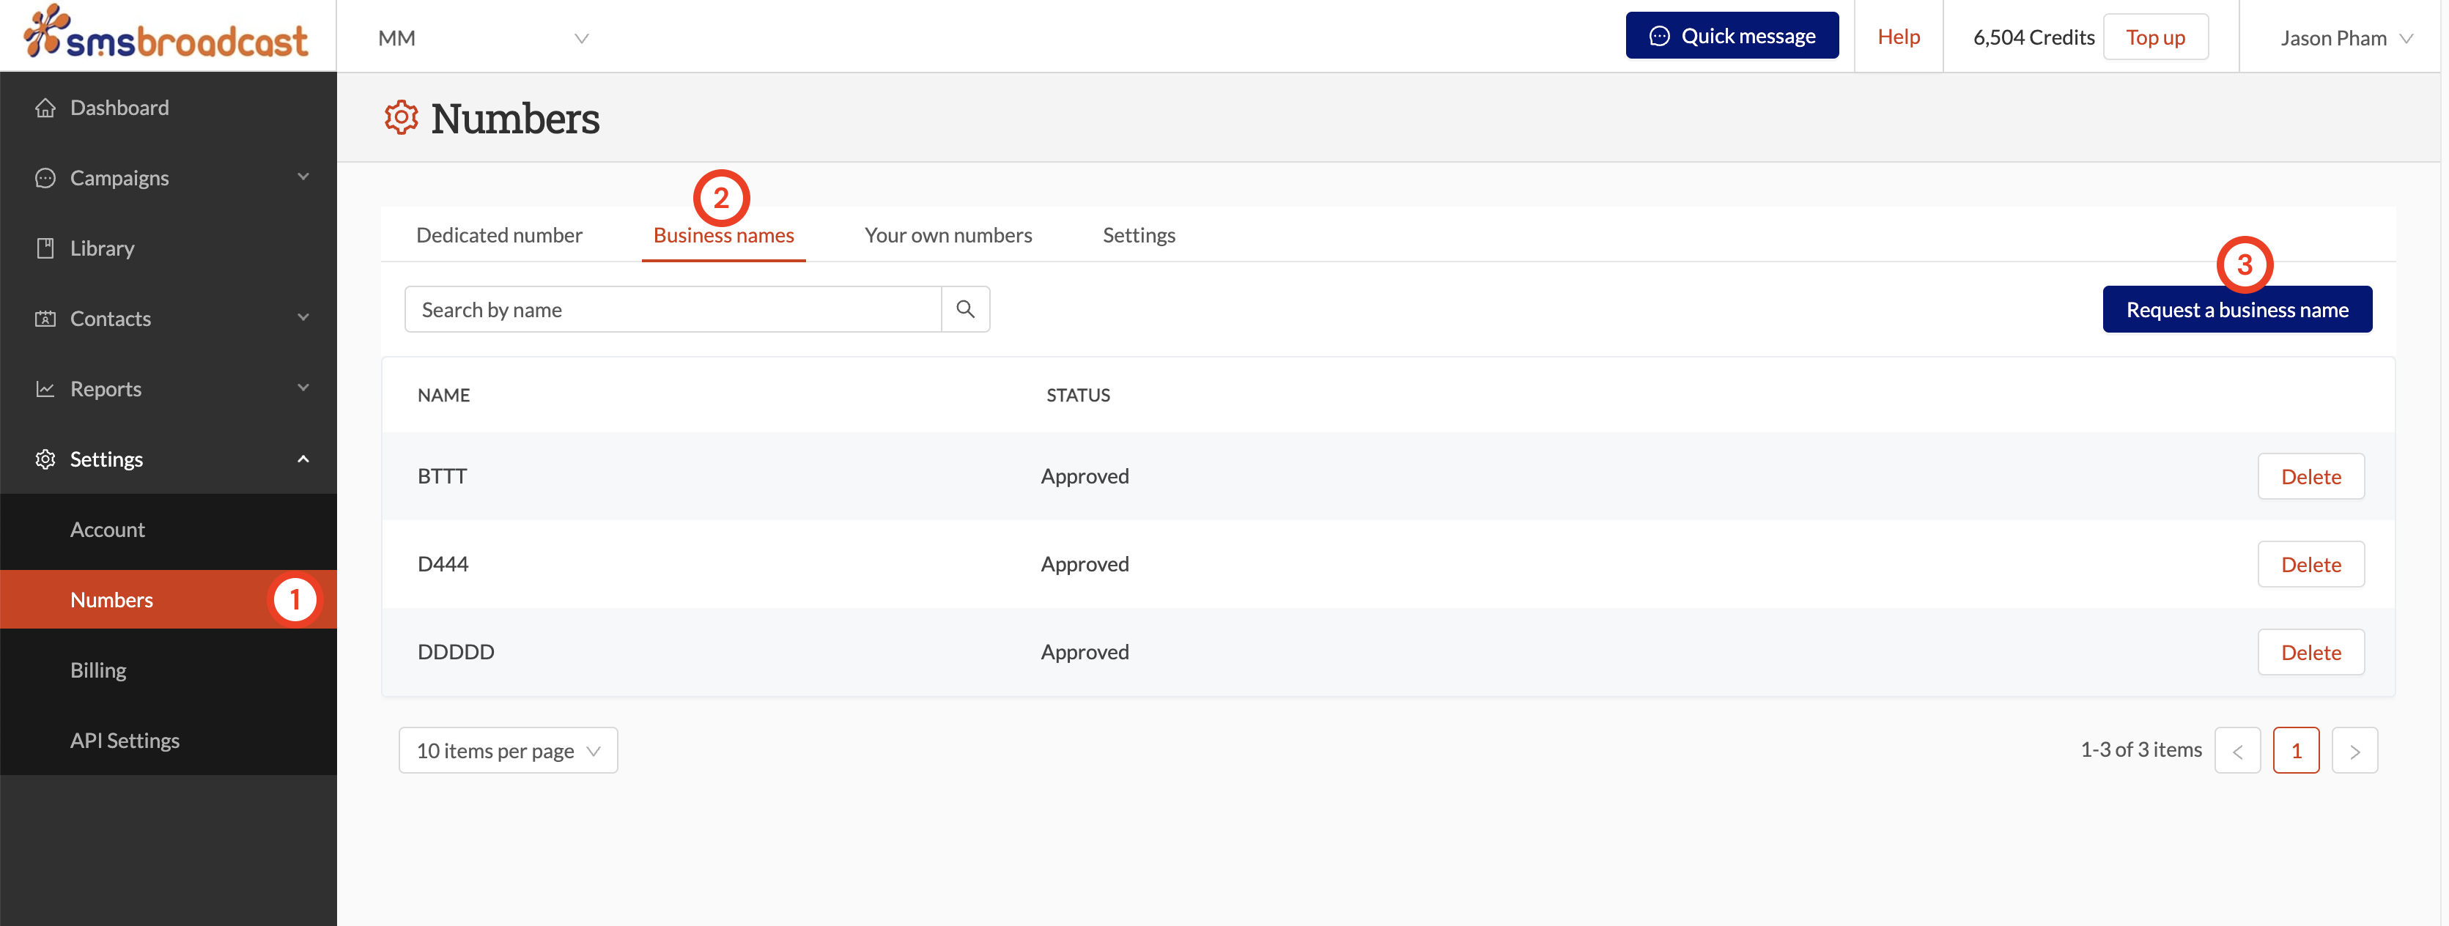
Task: Open the 10 items per page dropdown
Action: [x=508, y=750]
